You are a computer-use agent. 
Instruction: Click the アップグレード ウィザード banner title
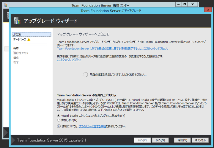coord(51,21)
